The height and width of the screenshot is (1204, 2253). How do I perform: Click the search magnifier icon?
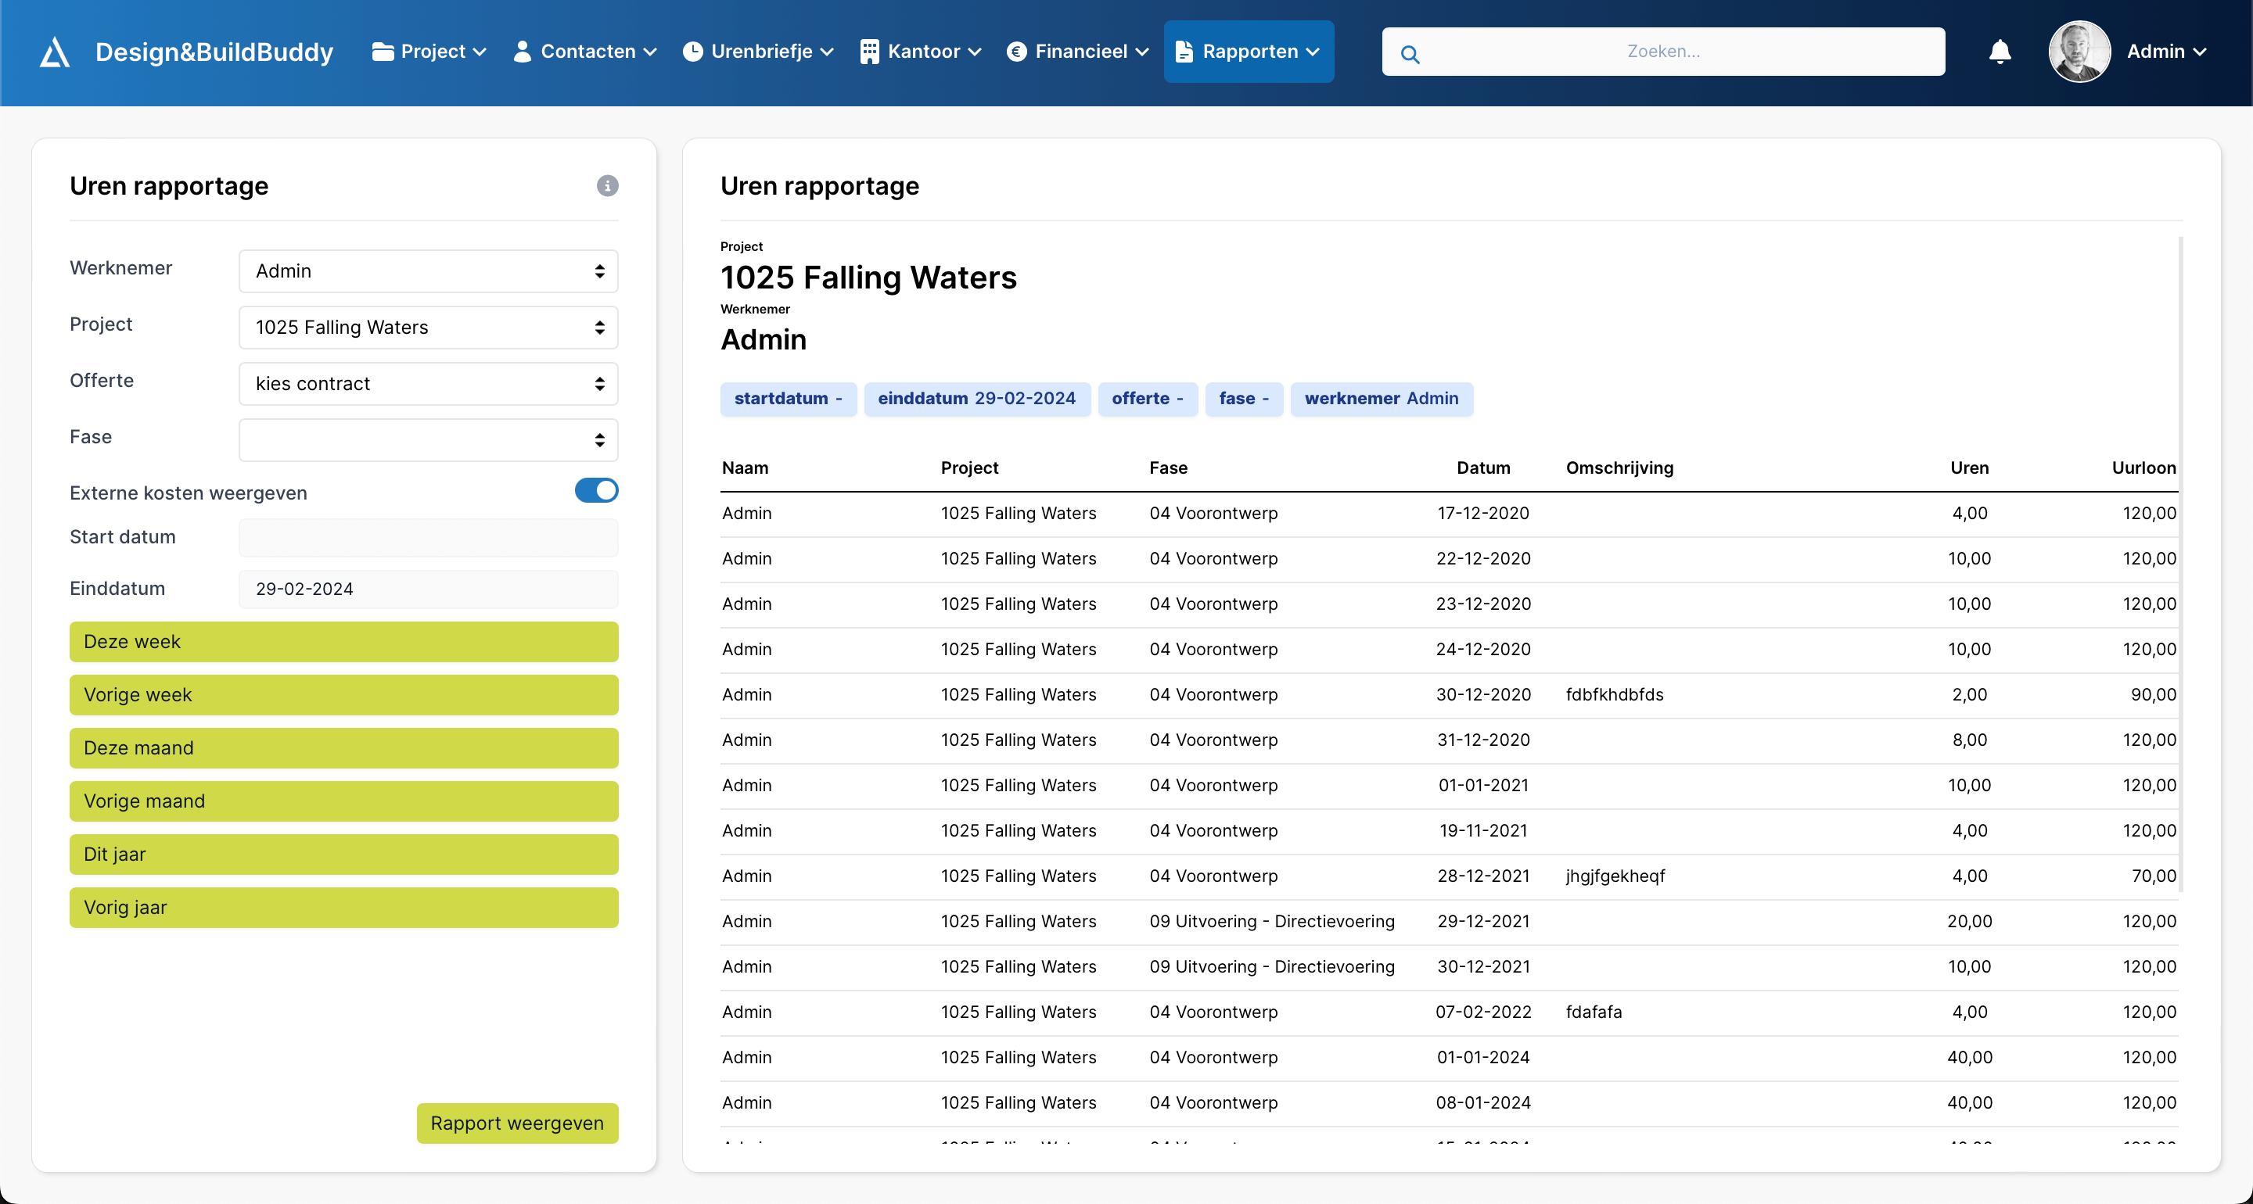click(x=1410, y=54)
